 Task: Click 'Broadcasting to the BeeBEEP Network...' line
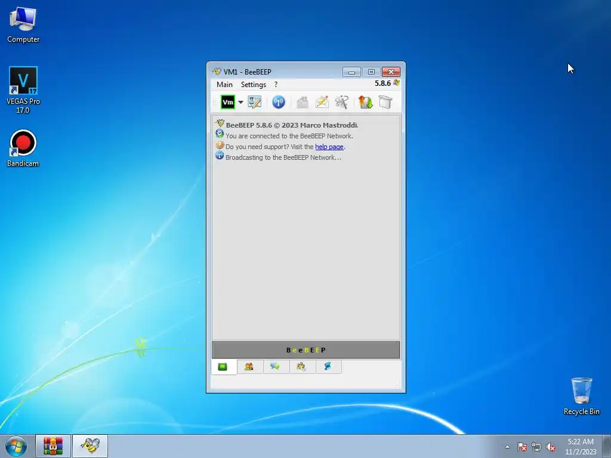pos(283,157)
